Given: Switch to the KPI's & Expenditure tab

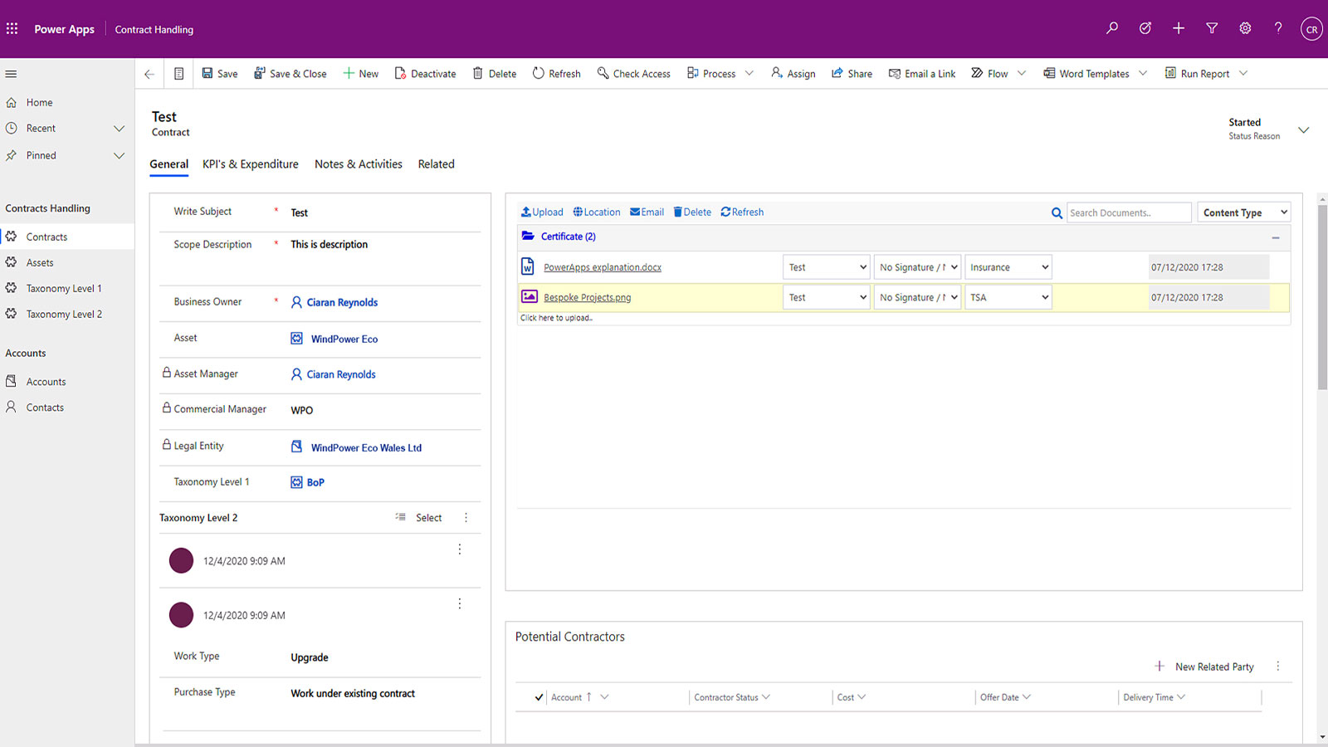Looking at the screenshot, I should point(251,164).
